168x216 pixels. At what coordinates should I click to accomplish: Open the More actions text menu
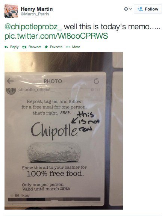coord(76,47)
